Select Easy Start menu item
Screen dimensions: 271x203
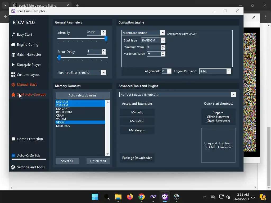pyautogui.click(x=24, y=35)
